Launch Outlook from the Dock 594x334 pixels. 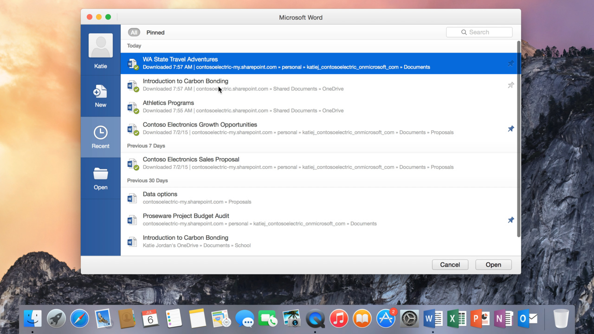528,319
